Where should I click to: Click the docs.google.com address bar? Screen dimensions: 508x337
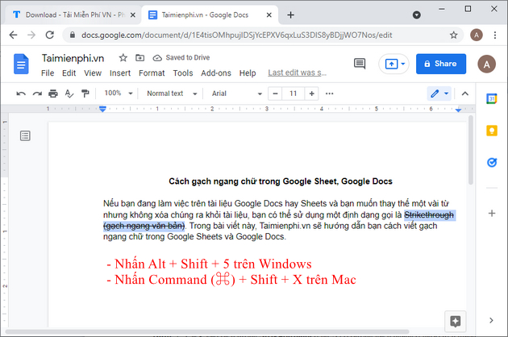[236, 35]
